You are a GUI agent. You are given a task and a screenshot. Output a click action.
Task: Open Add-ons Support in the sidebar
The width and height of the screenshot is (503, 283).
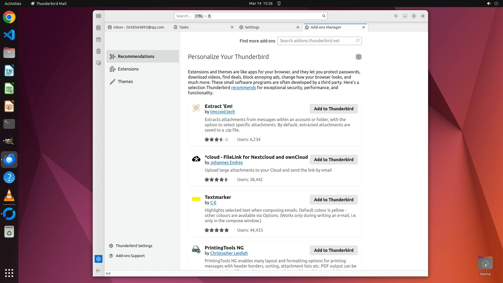pyautogui.click(x=130, y=256)
